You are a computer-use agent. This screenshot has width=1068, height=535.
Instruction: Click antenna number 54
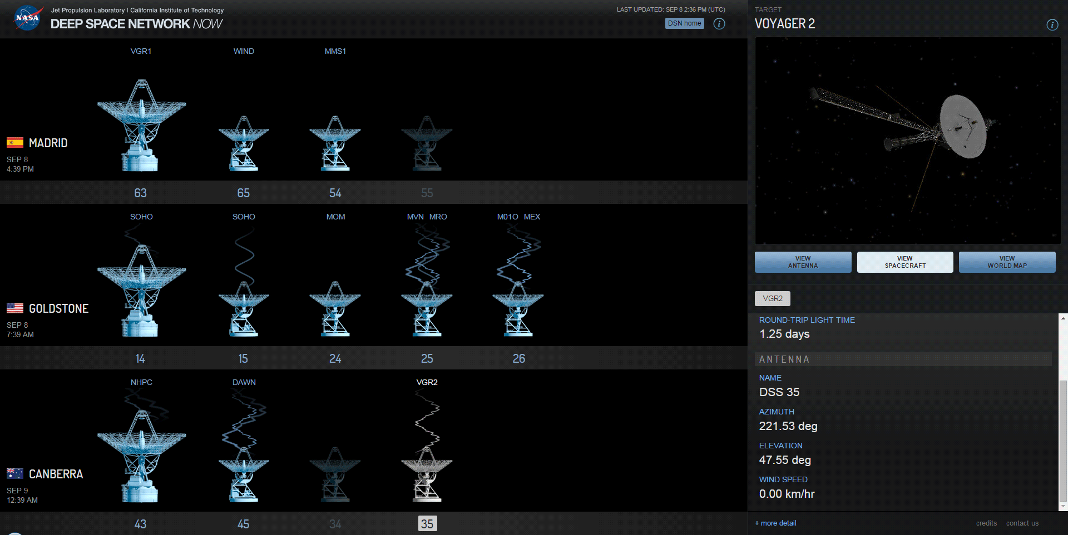tap(335, 193)
